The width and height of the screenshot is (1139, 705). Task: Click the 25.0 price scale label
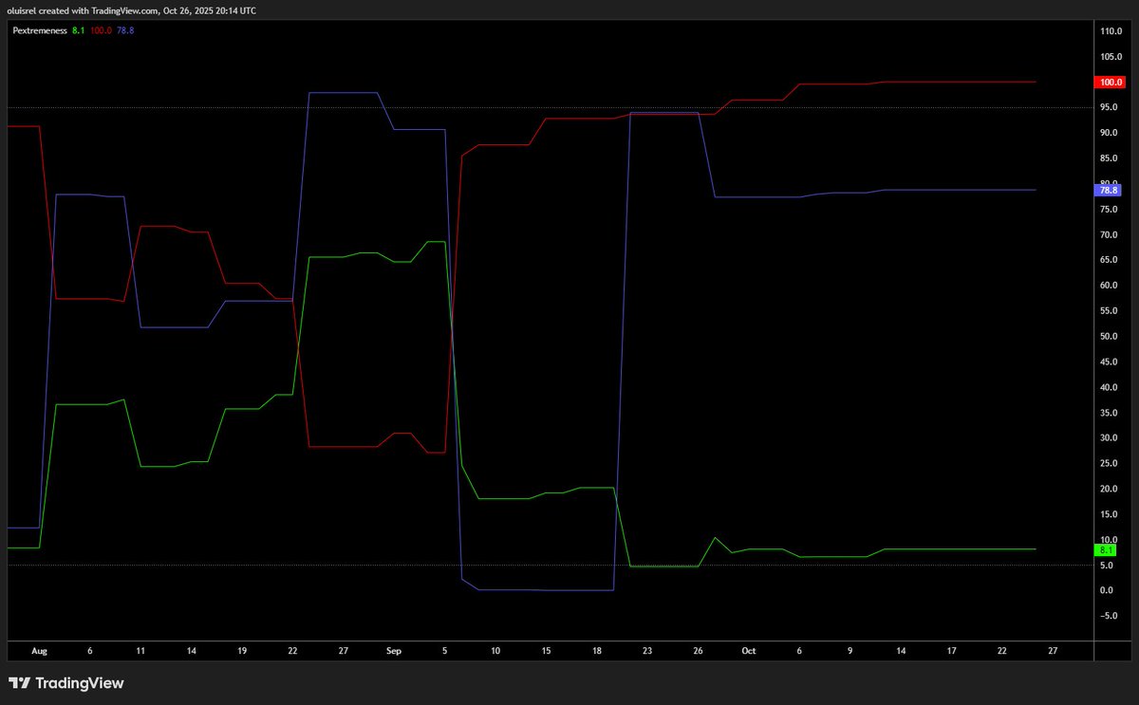point(1109,464)
